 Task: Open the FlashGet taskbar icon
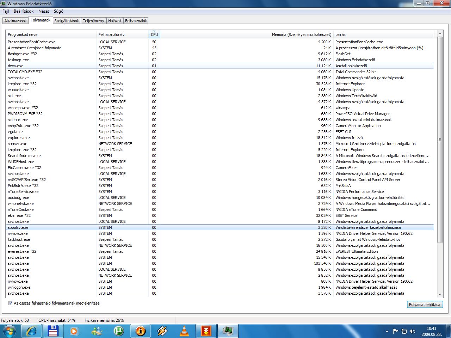coord(206,331)
